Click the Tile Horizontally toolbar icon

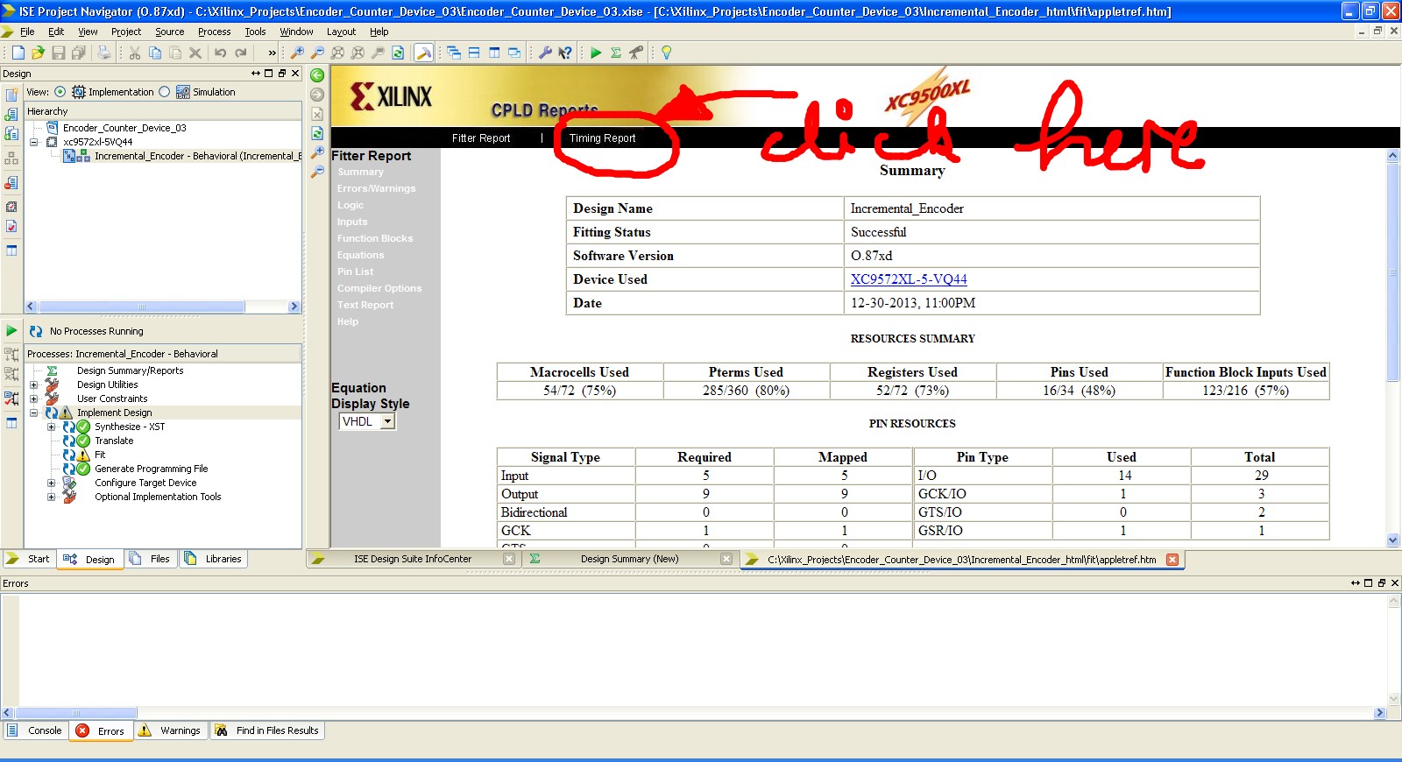474,53
